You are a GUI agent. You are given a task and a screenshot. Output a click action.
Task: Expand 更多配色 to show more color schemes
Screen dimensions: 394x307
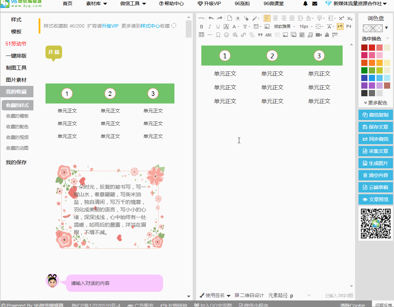pyautogui.click(x=376, y=102)
